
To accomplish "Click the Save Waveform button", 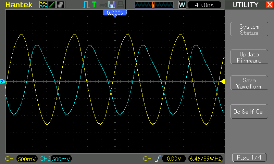I will 249,83.
